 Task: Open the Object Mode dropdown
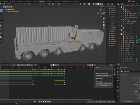pos(8,4)
